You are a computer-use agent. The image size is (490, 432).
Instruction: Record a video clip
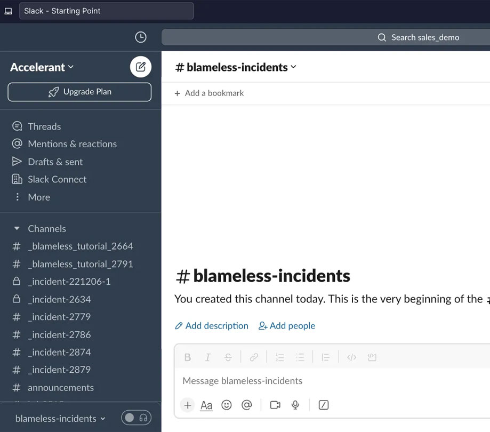pos(275,405)
